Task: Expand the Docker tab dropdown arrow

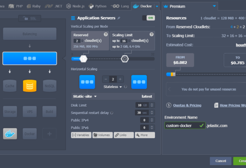Action: click(157, 6)
